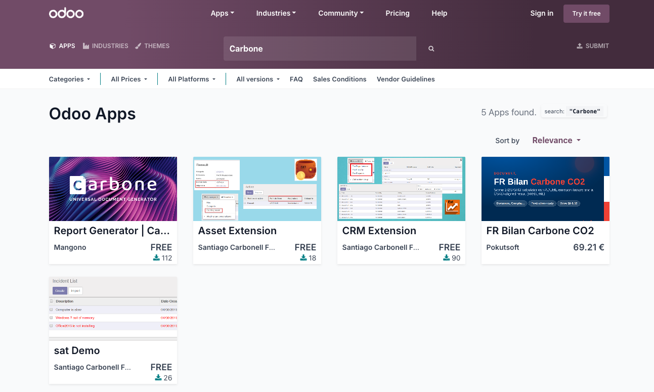Open the Relevance sort dropdown
Screen dimensions: 654x392
556,141
